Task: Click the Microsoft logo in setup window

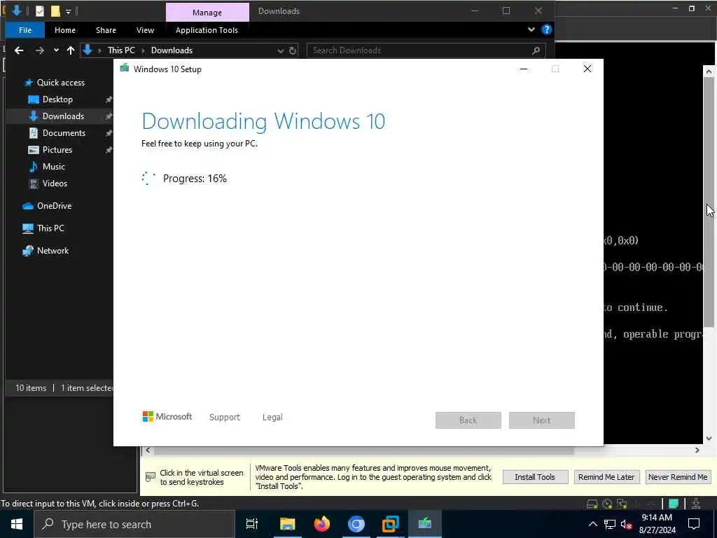Action: (x=167, y=417)
